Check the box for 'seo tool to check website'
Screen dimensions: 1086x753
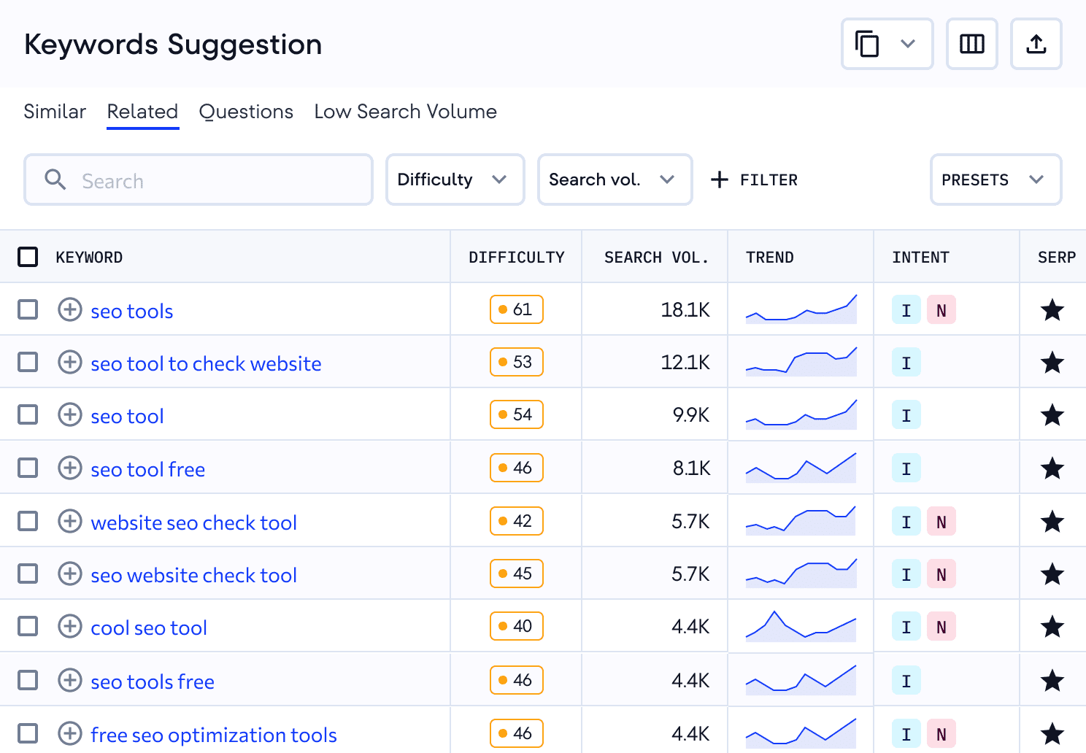[x=28, y=363]
